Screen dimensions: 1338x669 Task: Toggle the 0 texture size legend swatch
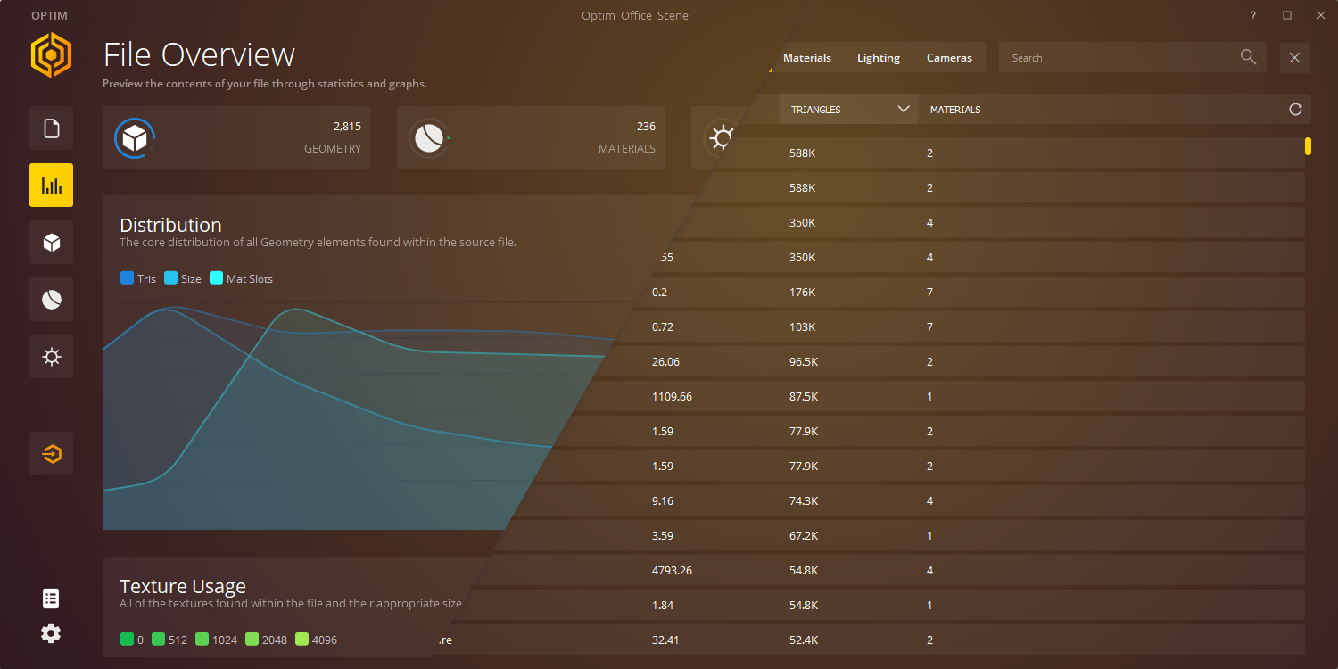pos(127,640)
